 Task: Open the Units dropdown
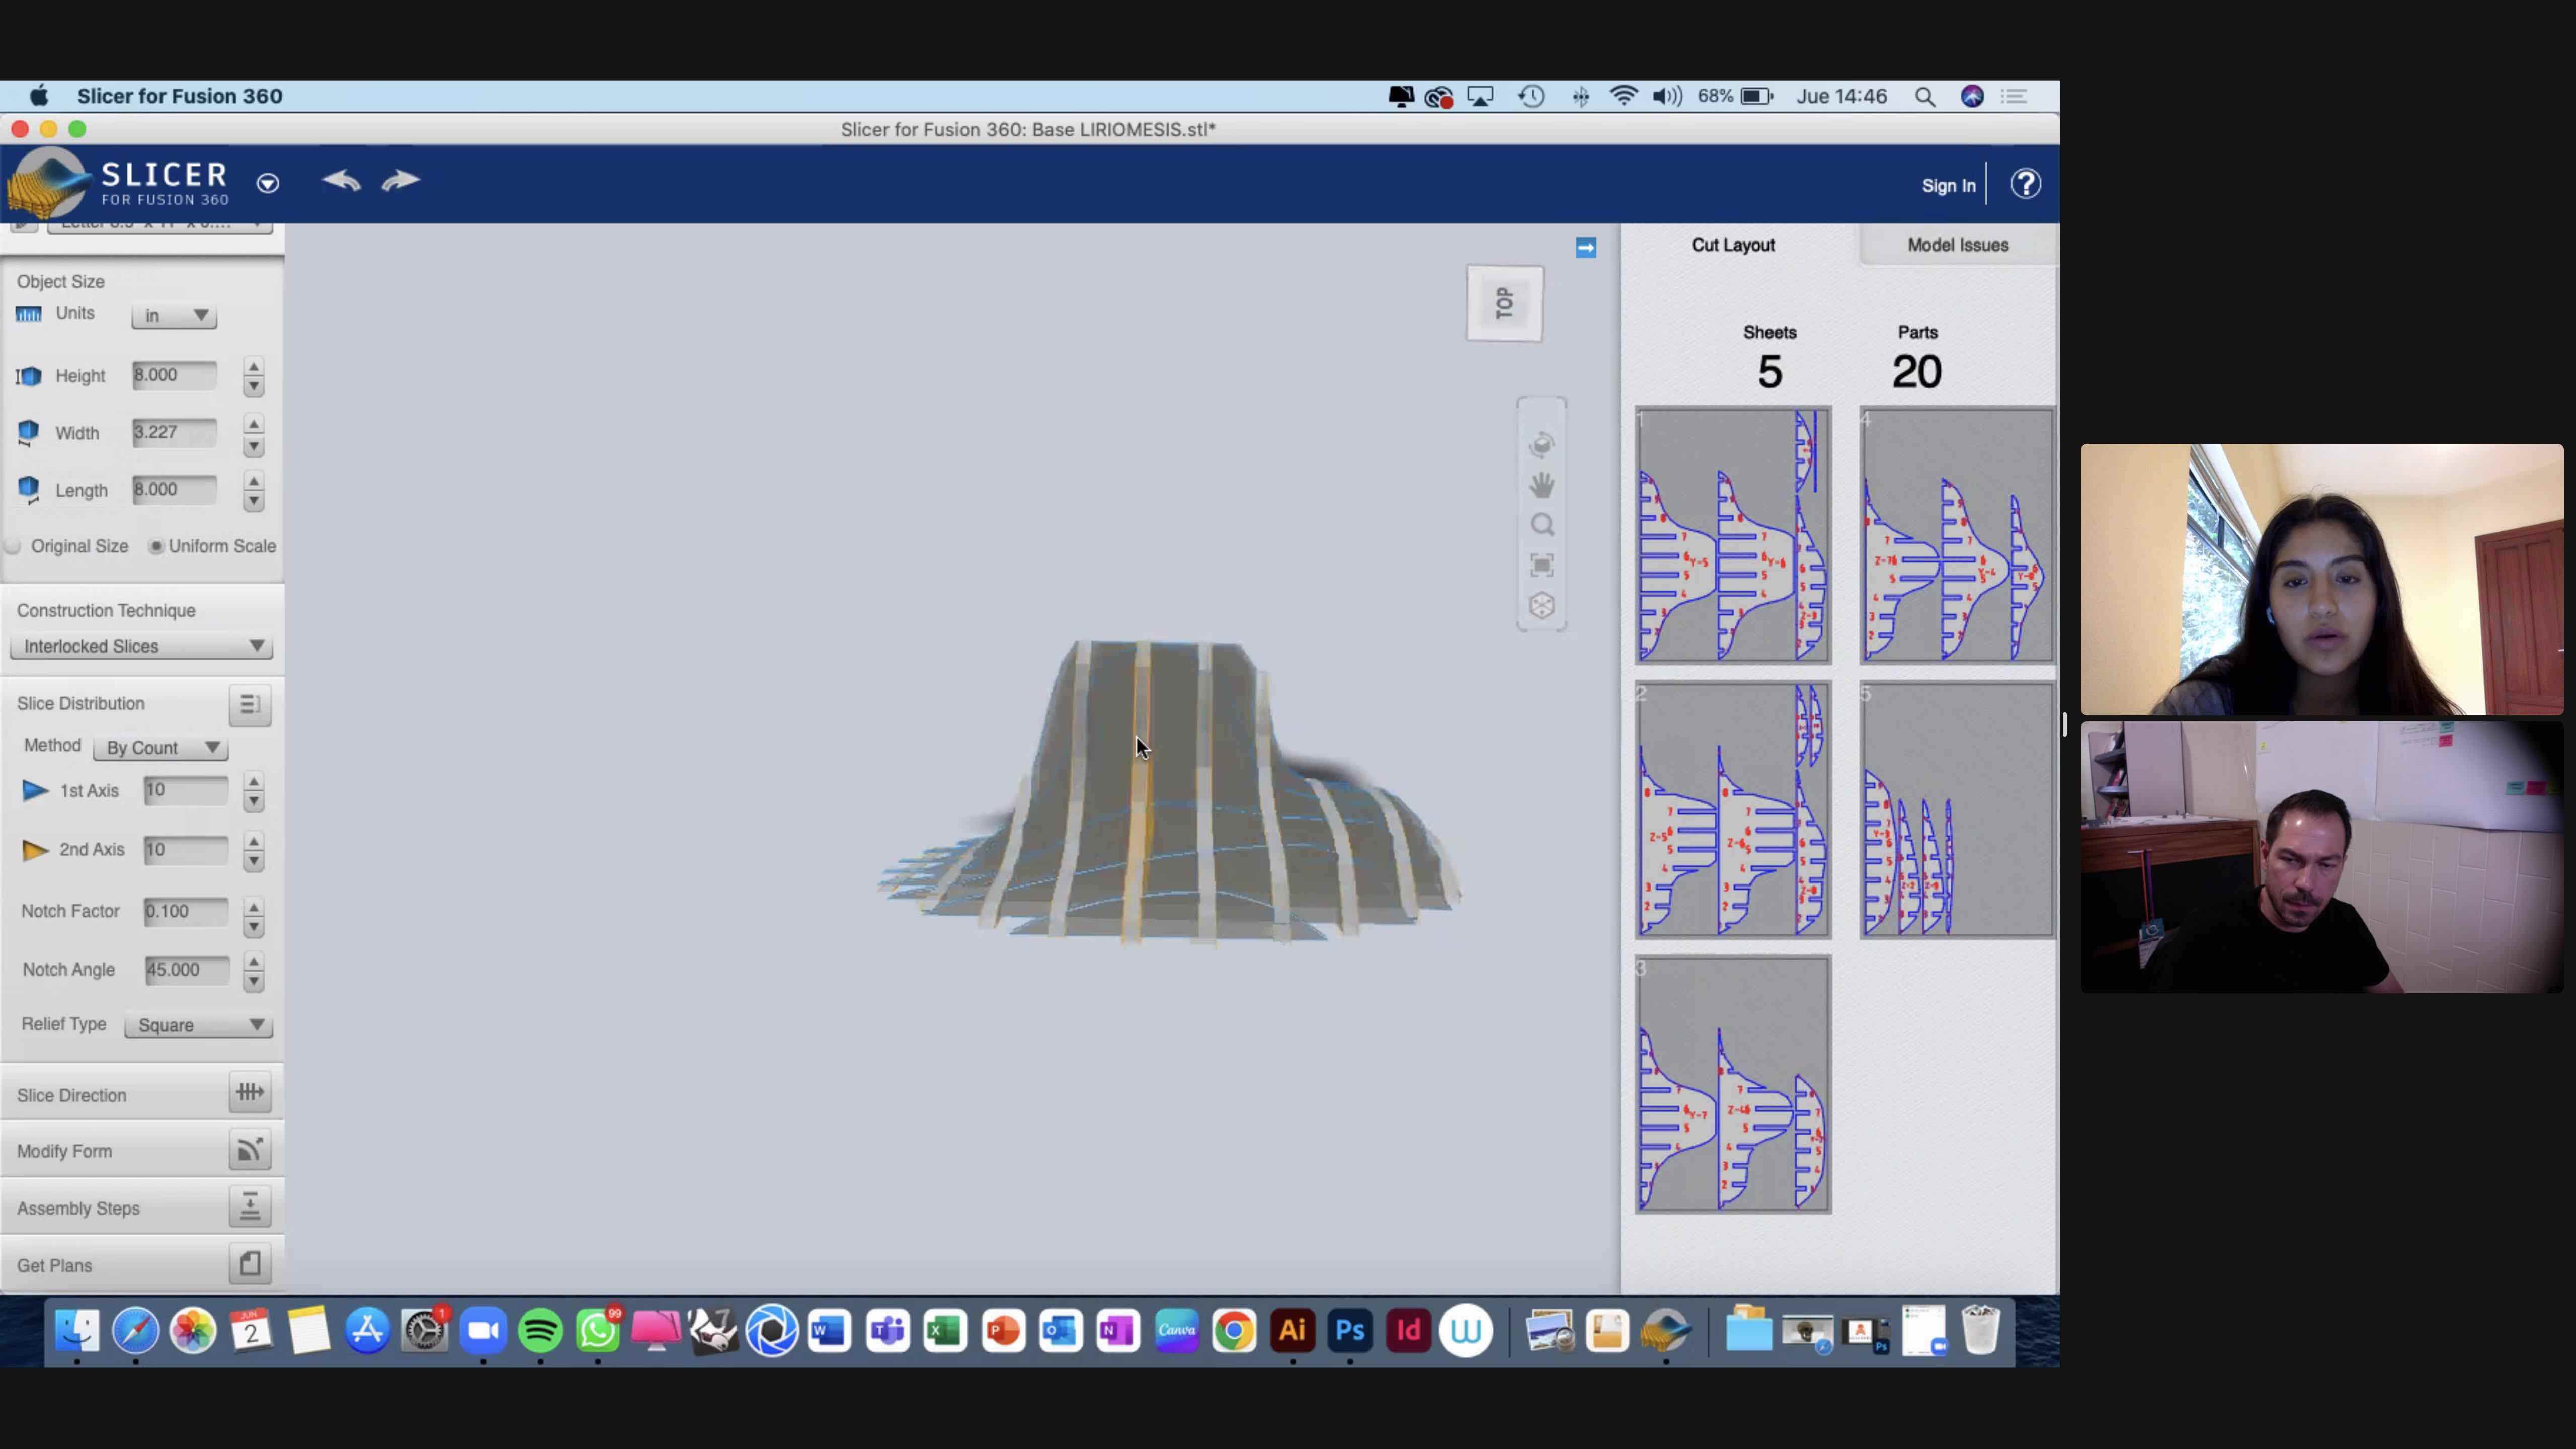pos(174,316)
